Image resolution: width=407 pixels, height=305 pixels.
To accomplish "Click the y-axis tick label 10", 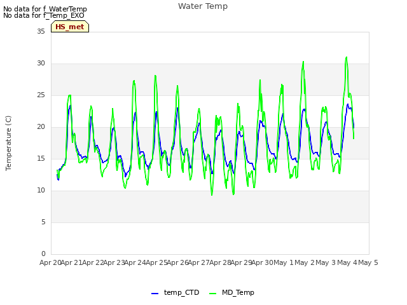I will click(41, 191).
